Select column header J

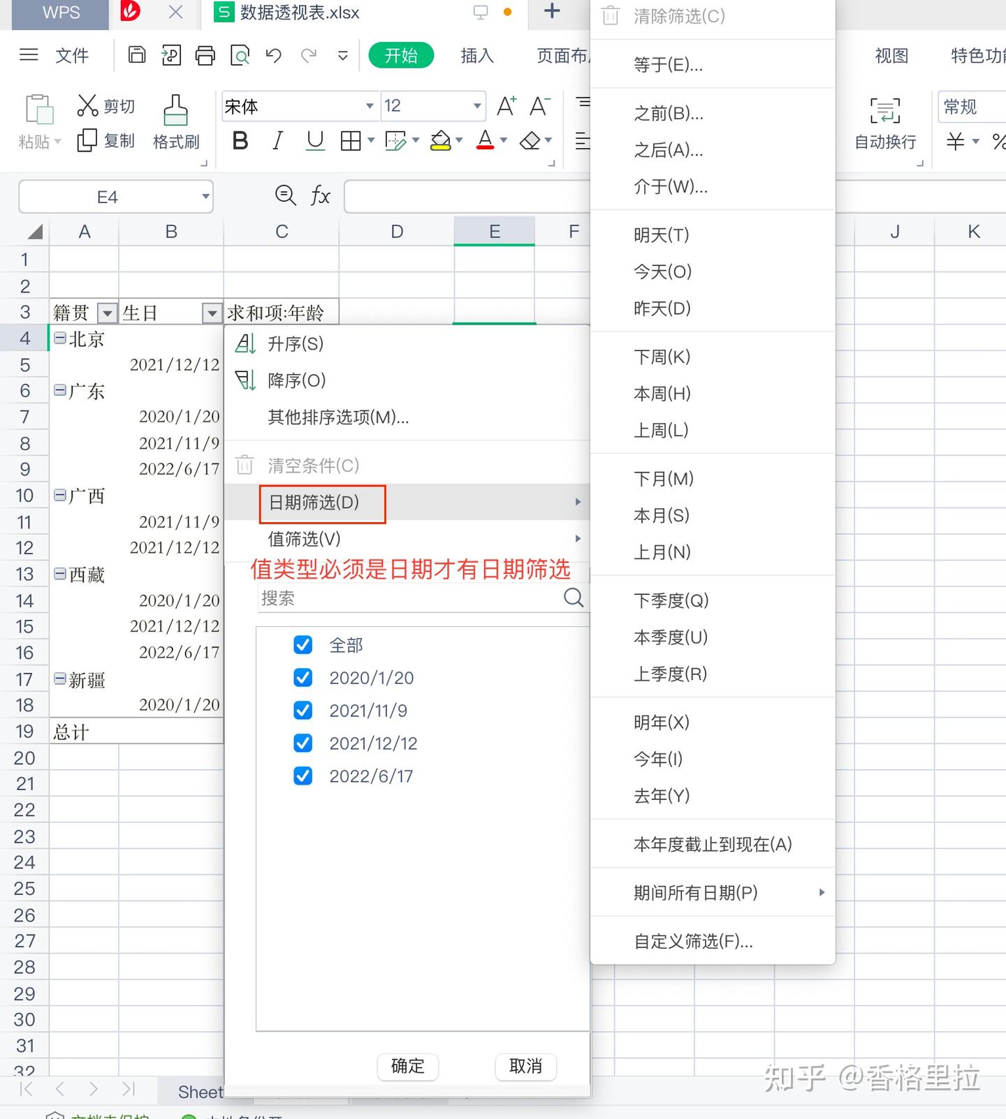click(894, 232)
